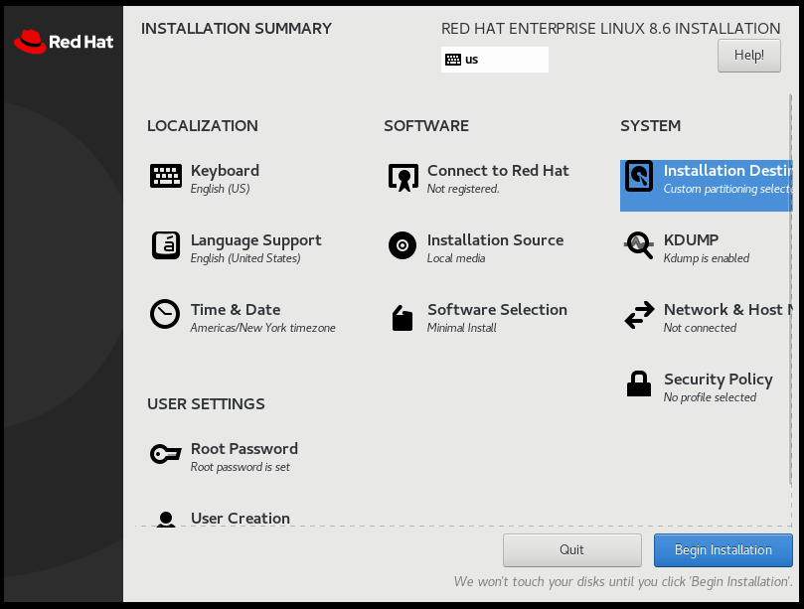Image resolution: width=804 pixels, height=609 pixels.
Task: Click the Network & Host Name arrows icon
Action: [639, 315]
